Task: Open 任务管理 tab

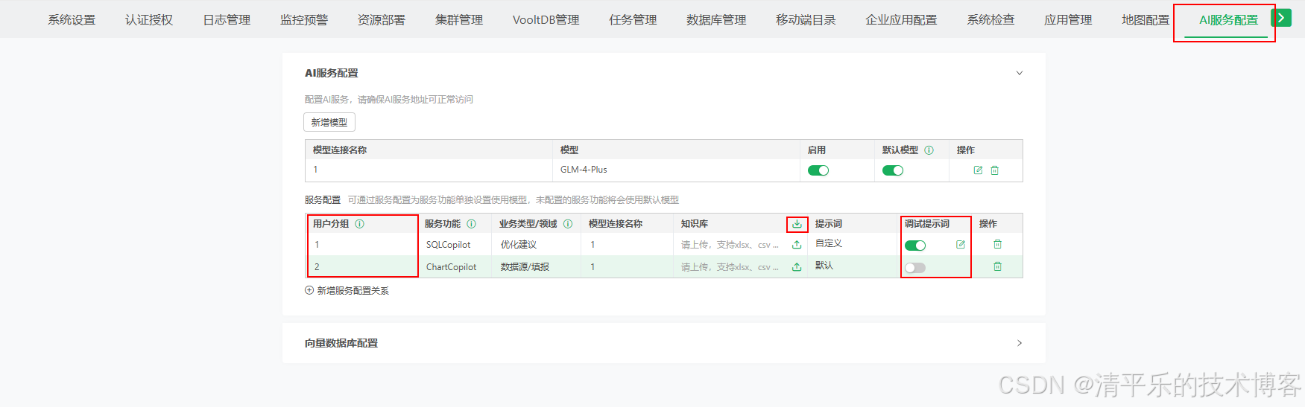Action: tap(633, 20)
